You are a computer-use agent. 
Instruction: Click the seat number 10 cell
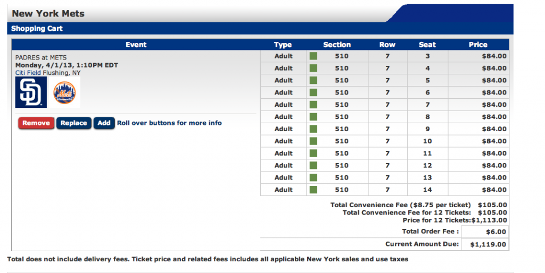point(427,141)
